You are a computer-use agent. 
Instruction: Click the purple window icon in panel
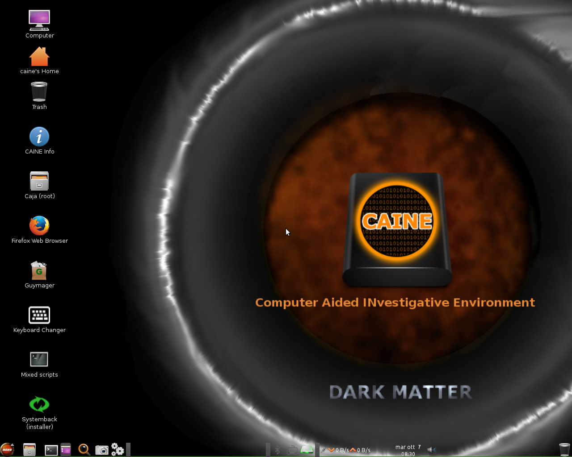(x=66, y=449)
